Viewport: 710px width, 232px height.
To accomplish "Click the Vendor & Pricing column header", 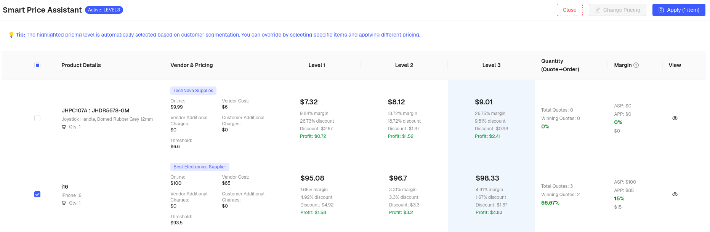I will coord(192,65).
